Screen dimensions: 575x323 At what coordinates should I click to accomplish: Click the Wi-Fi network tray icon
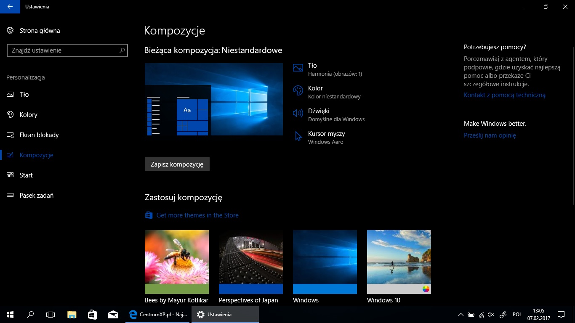tap(481, 315)
